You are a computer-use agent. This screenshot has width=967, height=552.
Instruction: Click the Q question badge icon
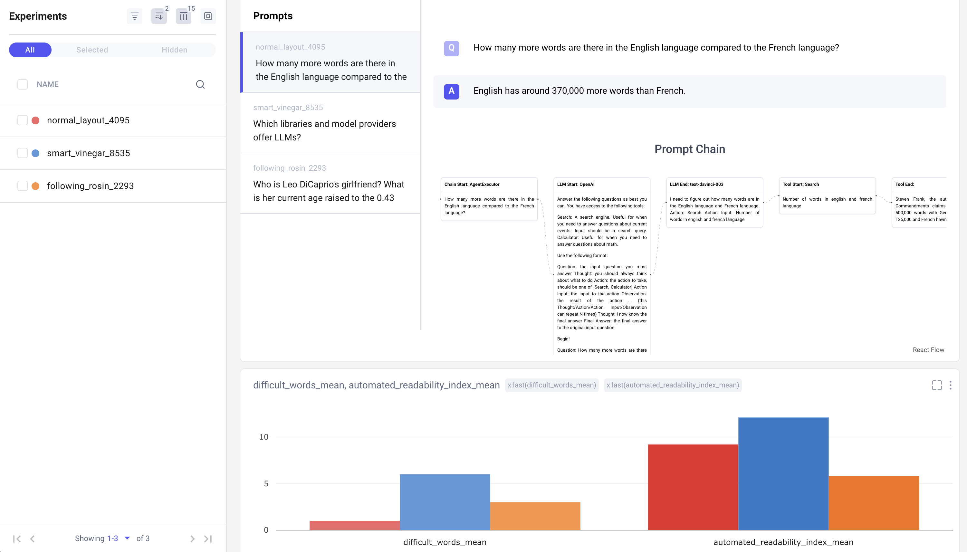point(451,48)
